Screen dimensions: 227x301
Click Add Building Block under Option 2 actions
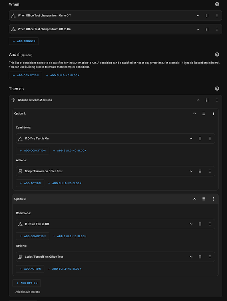(65, 269)
